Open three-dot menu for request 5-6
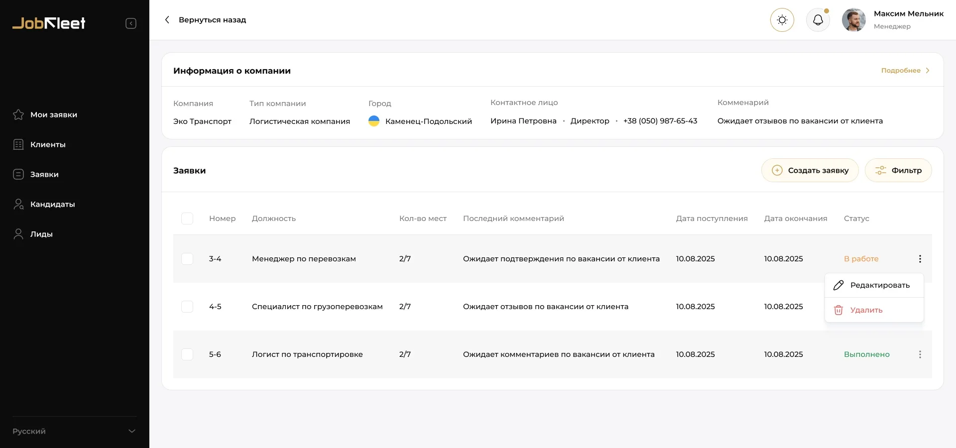The width and height of the screenshot is (956, 448). pyautogui.click(x=920, y=354)
